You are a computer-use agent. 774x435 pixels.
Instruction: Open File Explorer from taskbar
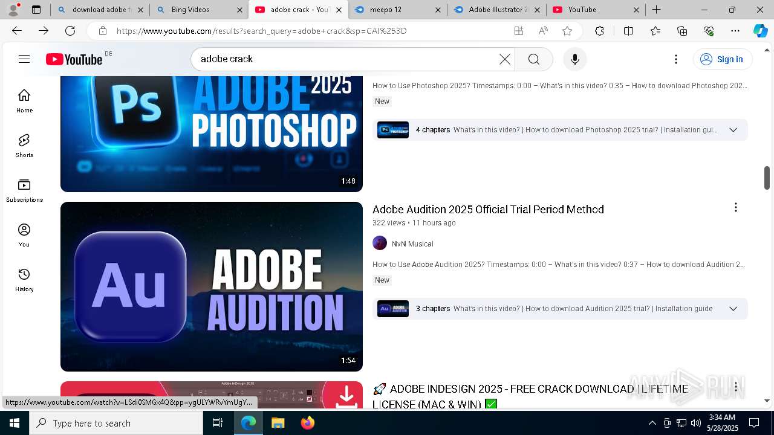[x=278, y=423]
